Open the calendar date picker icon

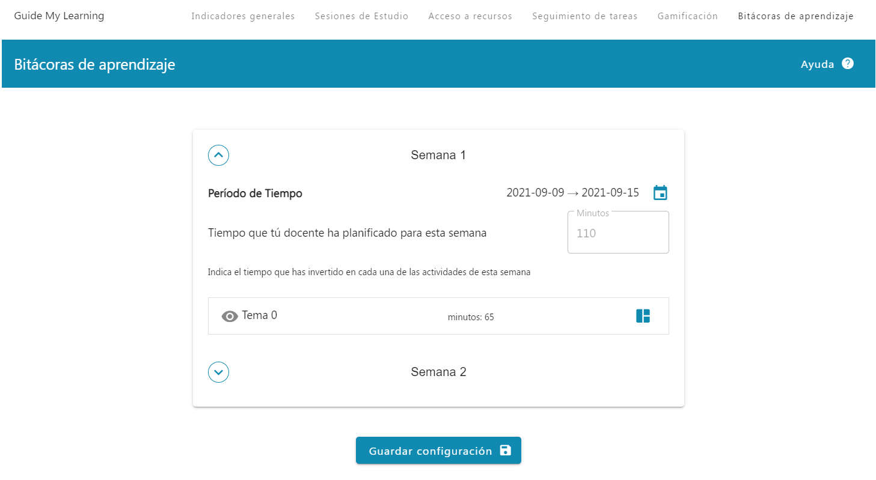tap(660, 193)
